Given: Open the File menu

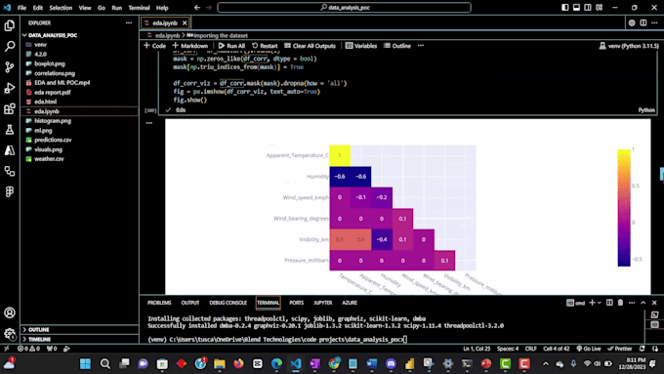Looking at the screenshot, I should [x=21, y=8].
